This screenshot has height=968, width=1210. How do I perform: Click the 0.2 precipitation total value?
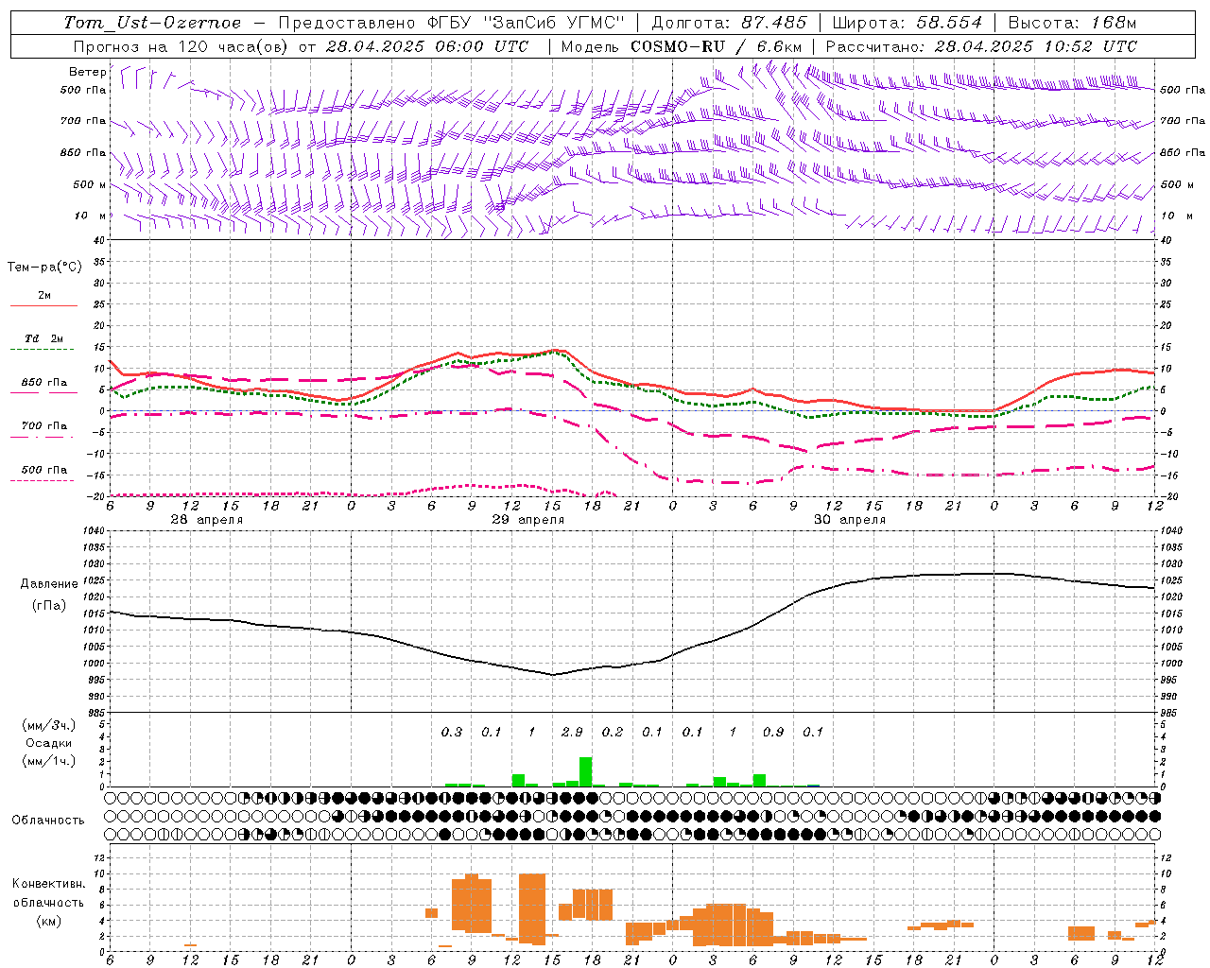613,732
